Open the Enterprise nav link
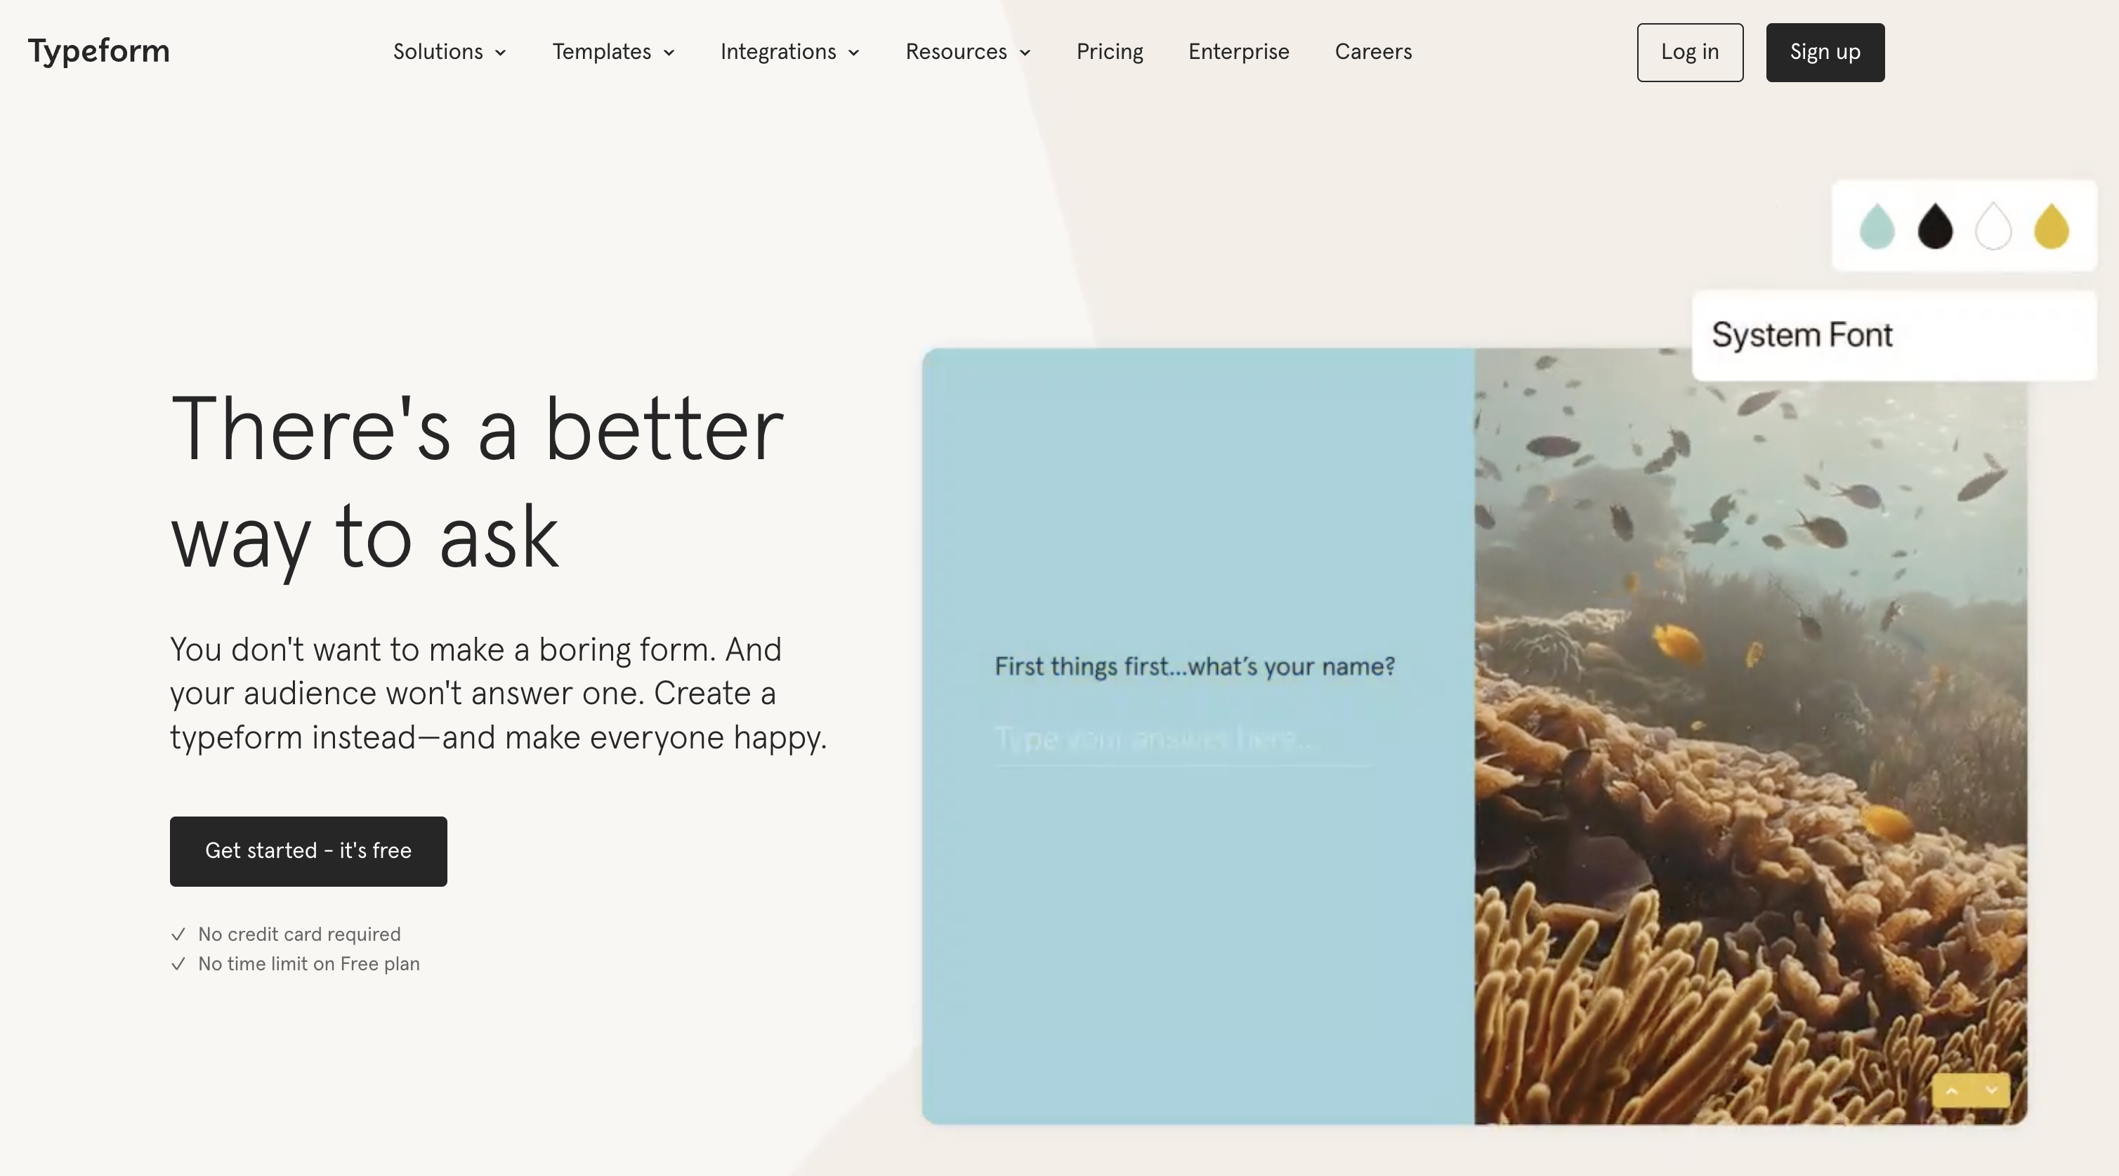 pyautogui.click(x=1238, y=52)
